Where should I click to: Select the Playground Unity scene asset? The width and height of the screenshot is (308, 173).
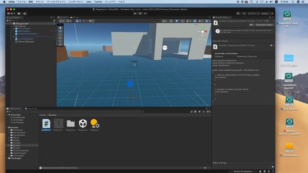coord(83,125)
